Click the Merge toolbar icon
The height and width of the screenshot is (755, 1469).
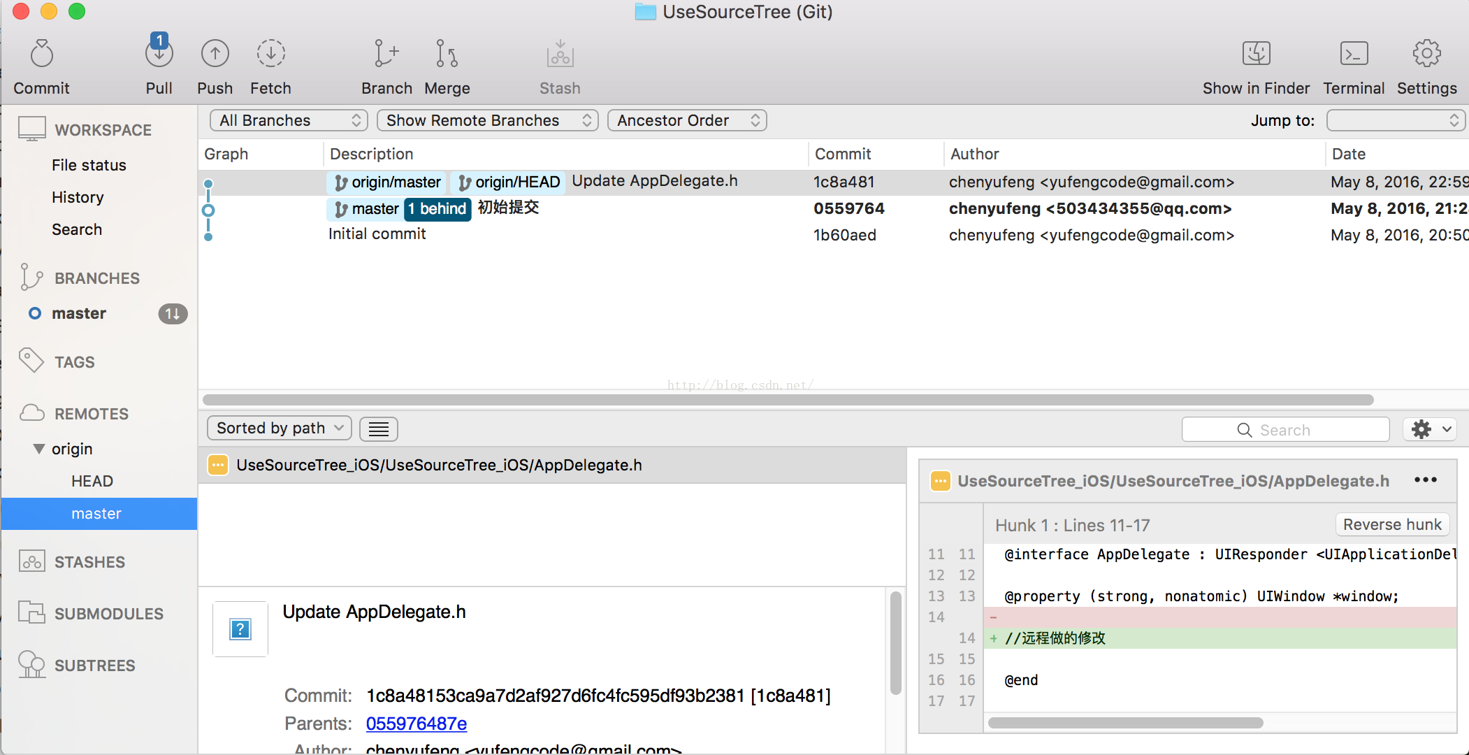[x=447, y=55]
